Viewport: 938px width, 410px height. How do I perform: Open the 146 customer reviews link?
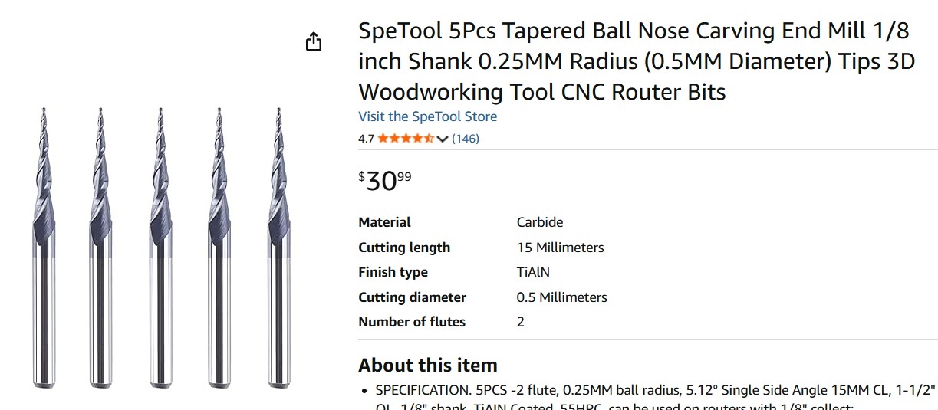[x=466, y=139]
